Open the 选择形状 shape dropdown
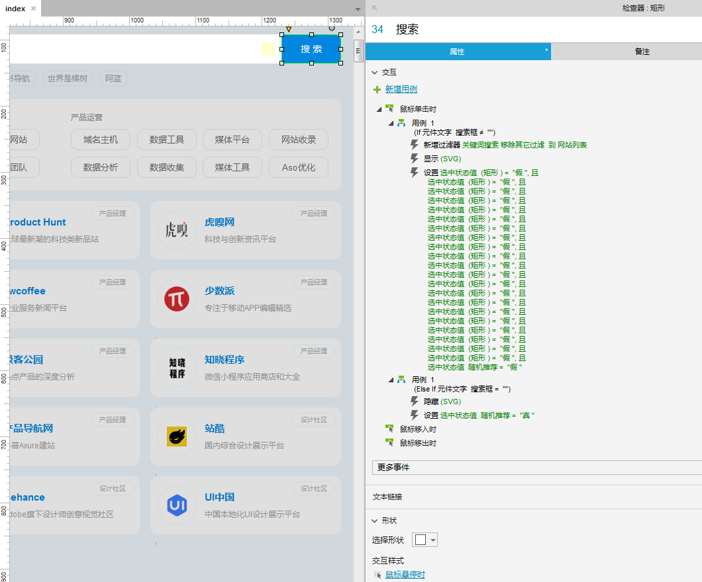 [425, 540]
